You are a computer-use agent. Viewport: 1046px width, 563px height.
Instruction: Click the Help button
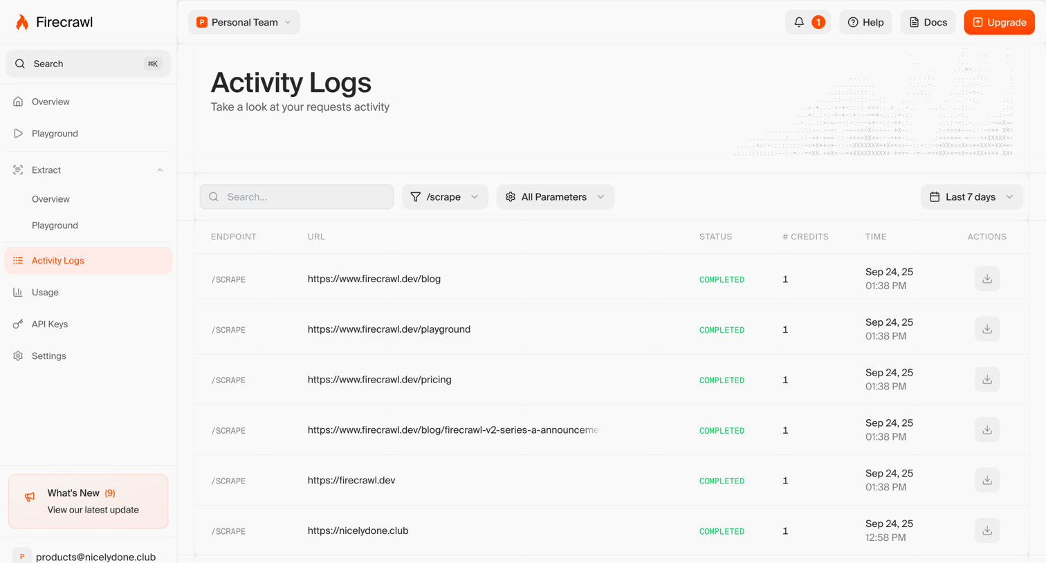[x=865, y=22]
